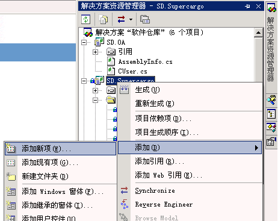Click the search/find side tab icon
Viewport: 278px width, 221px height.
tap(271, 100)
